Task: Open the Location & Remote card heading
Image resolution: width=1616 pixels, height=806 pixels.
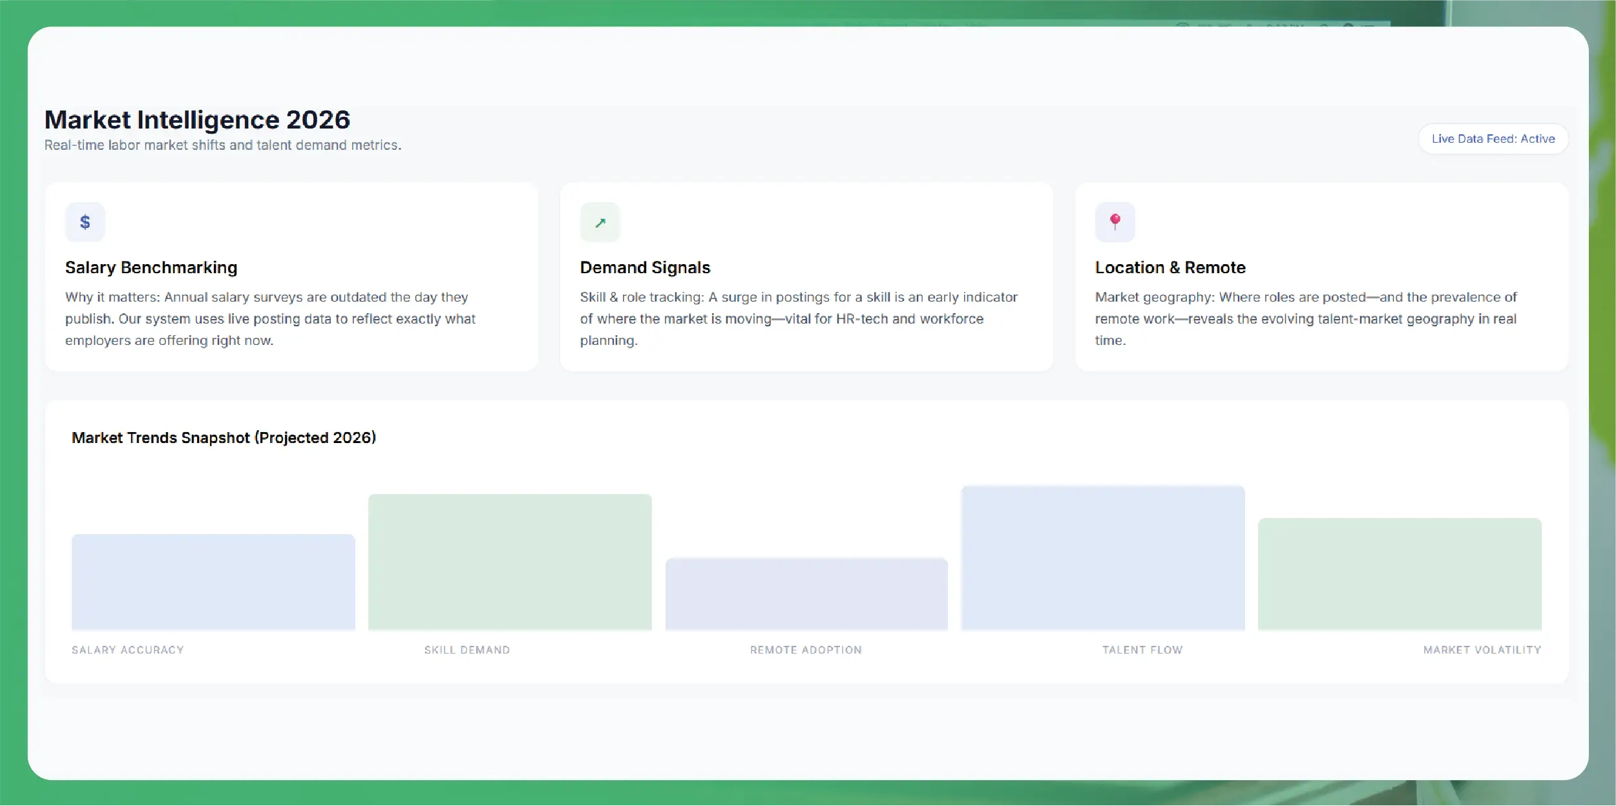Action: pos(1170,267)
